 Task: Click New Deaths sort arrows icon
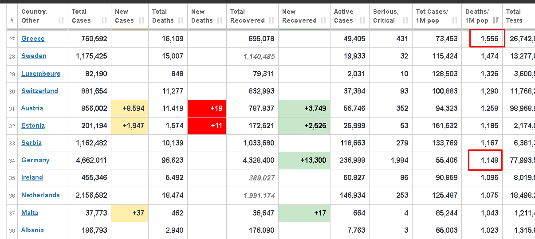[x=220, y=20]
